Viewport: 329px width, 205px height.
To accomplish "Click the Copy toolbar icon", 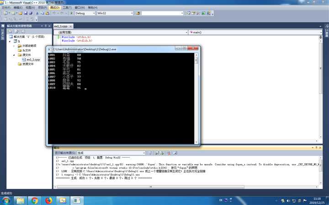I will click(42, 13).
